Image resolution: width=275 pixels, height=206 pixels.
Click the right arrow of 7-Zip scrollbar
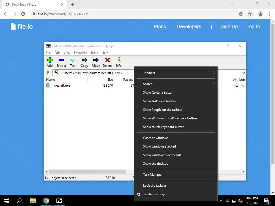point(243,171)
